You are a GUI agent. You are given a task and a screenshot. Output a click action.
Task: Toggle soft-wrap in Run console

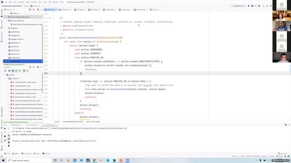(9, 135)
